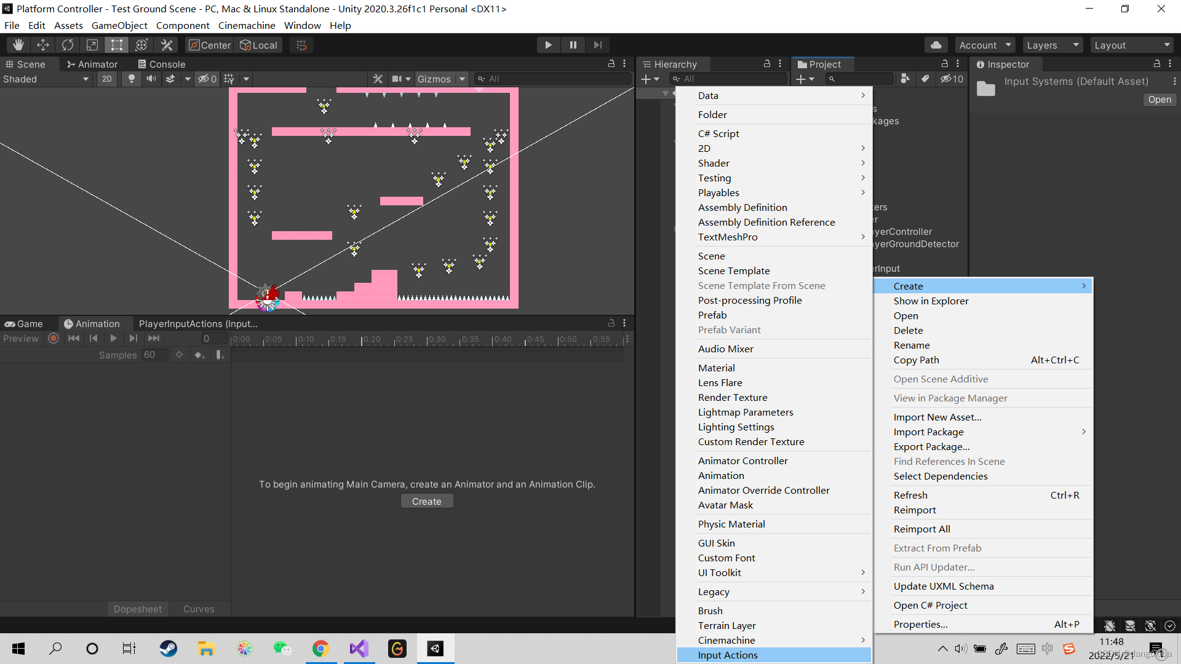Open the Layout dropdown
Screen dimensions: 1181x664
[1132, 45]
